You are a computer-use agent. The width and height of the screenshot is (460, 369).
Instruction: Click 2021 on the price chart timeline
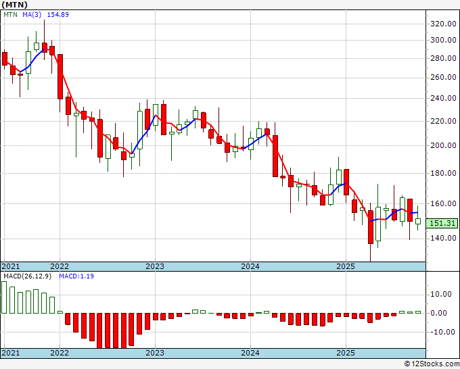[11, 266]
